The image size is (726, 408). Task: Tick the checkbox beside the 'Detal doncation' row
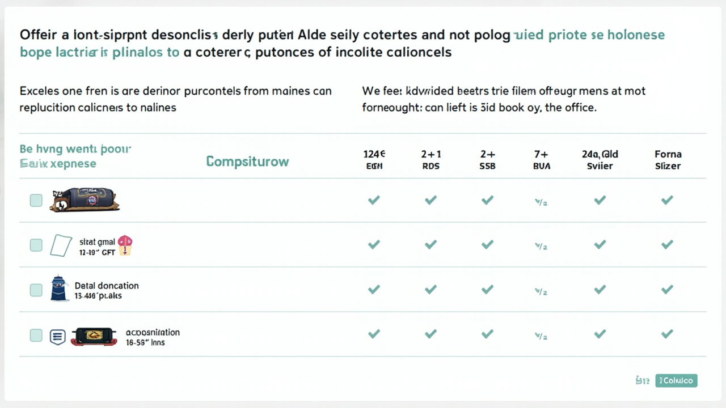(x=36, y=290)
